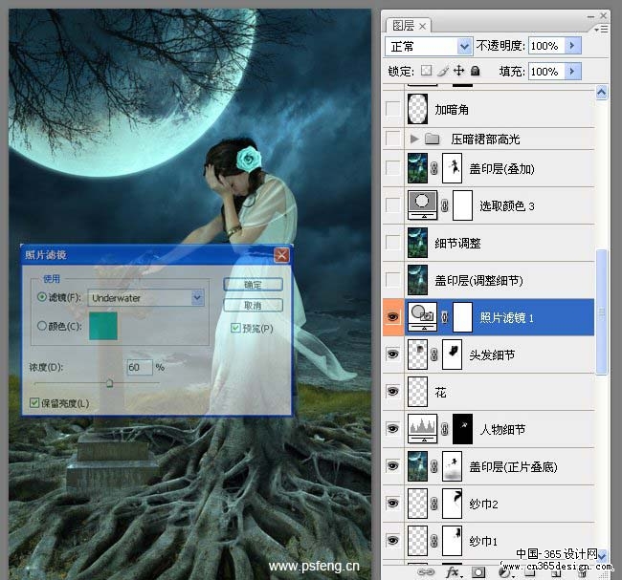Click the 取消 button
The height and width of the screenshot is (580, 622).
(253, 306)
